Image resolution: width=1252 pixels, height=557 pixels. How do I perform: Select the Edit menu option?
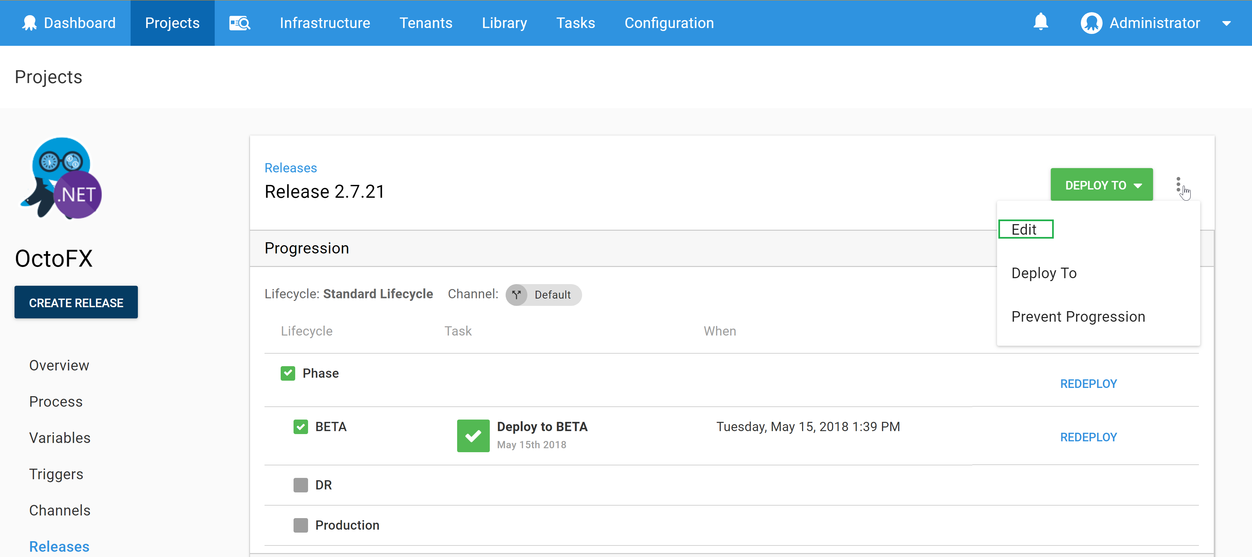pos(1024,230)
